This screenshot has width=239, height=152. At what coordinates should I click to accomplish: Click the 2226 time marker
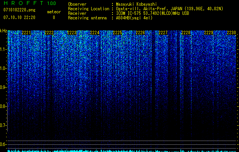pyautogui.click(x=140, y=33)
